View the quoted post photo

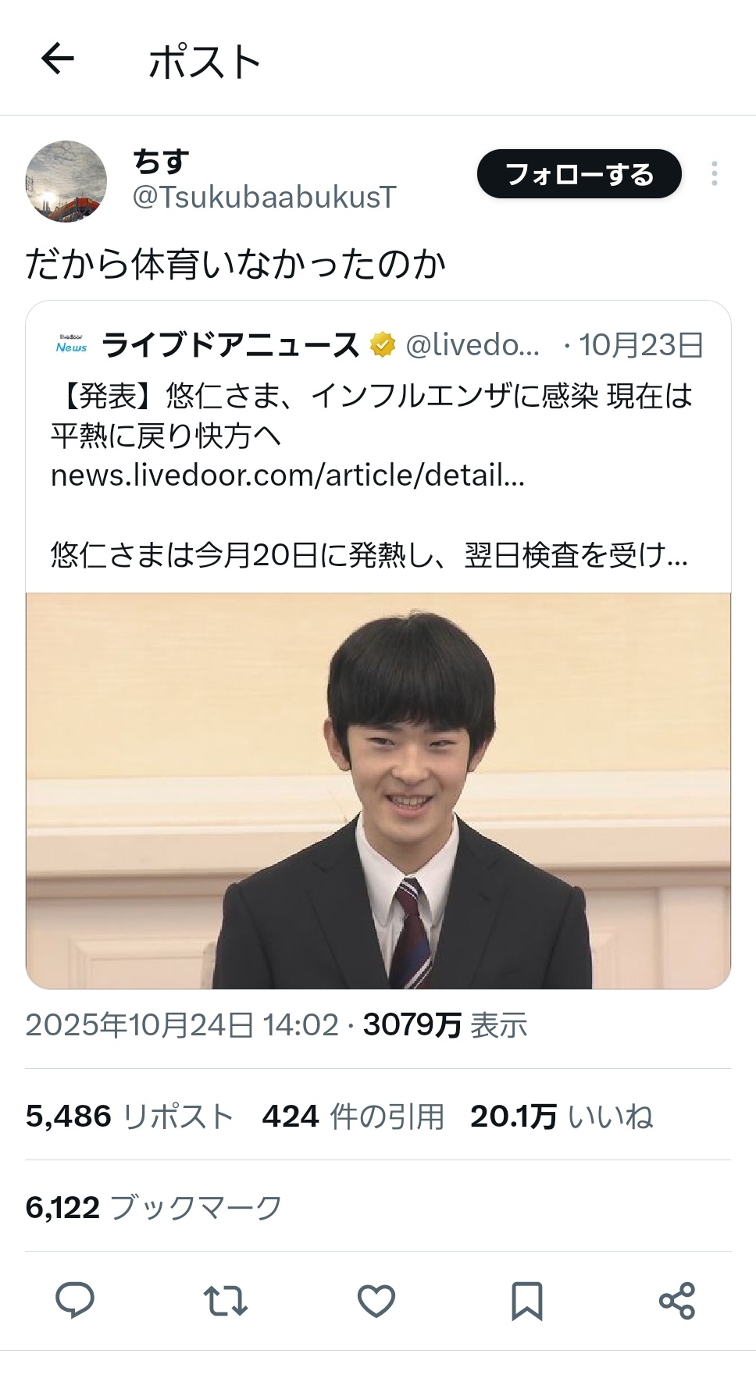(x=378, y=790)
